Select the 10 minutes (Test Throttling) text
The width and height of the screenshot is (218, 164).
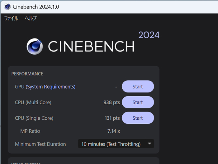[111, 144]
